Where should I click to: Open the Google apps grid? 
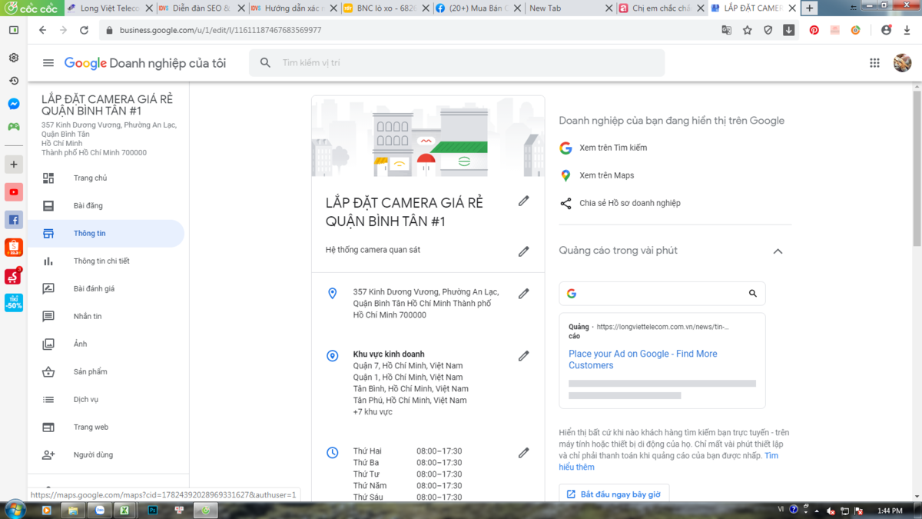(874, 63)
